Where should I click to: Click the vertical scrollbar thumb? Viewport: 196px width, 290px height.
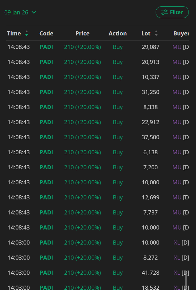(186, 279)
